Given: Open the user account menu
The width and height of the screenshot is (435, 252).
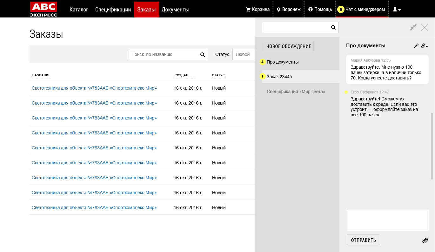Looking at the screenshot, I should tap(397, 10).
